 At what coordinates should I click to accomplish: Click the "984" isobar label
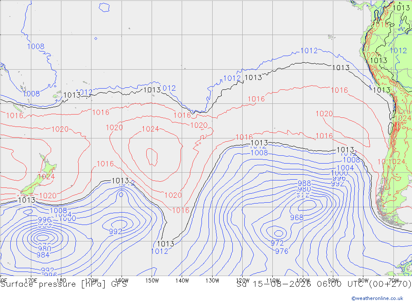[43, 255]
